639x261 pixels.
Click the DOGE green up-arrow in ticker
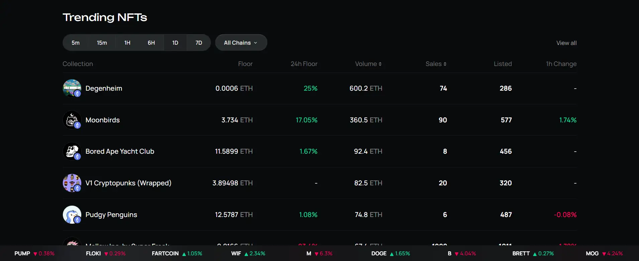point(392,254)
